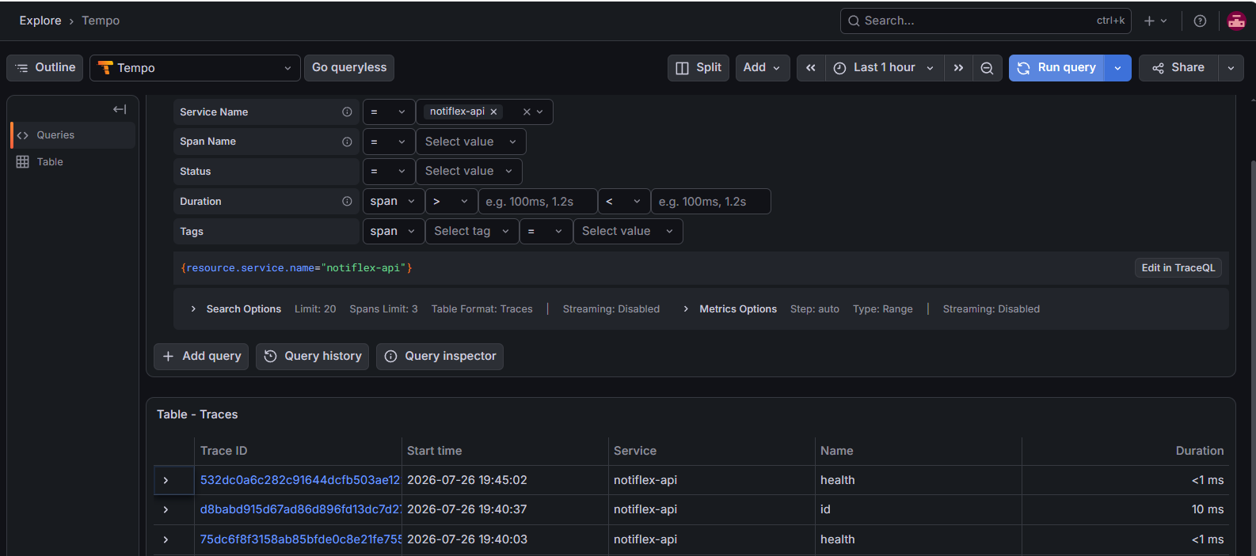The width and height of the screenshot is (1256, 556).
Task: Clear all Service Name values
Action: (527, 112)
